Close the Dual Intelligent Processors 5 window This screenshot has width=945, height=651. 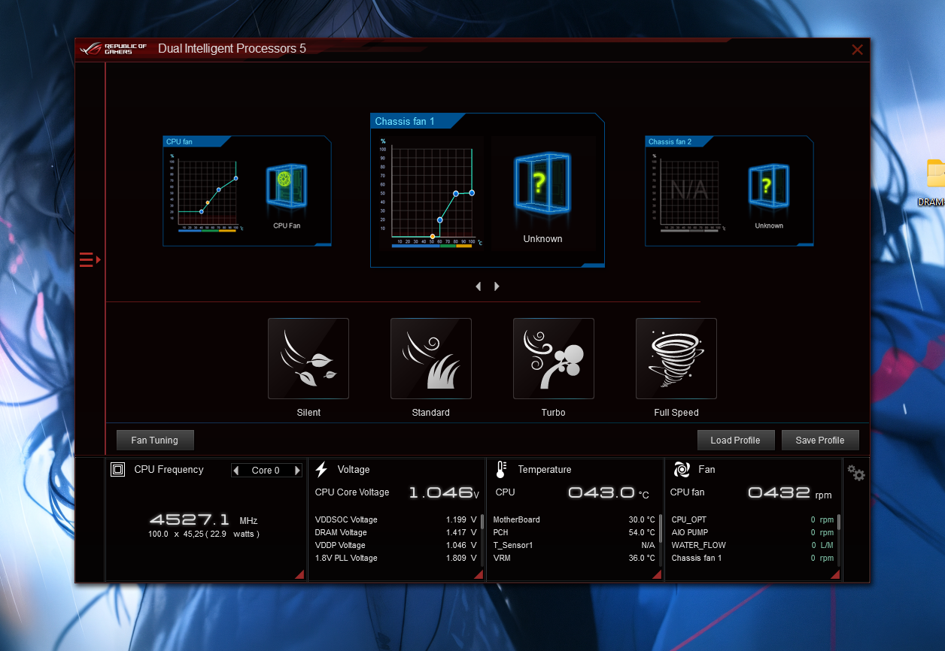click(x=857, y=50)
